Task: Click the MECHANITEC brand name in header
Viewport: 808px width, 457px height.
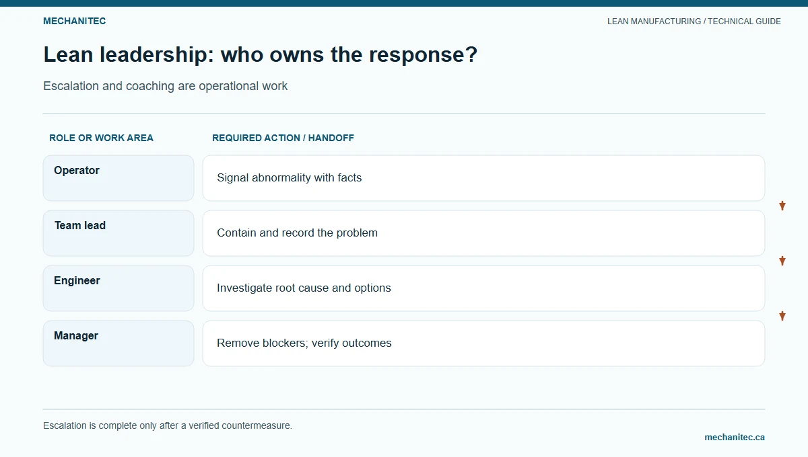Action: [x=74, y=21]
